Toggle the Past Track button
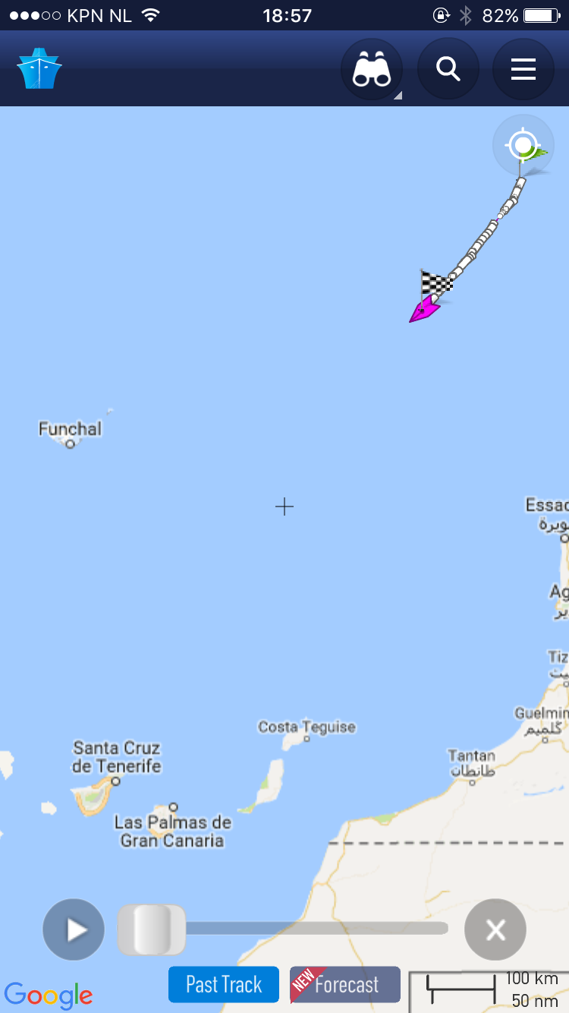Viewport: 569px width, 1013px height. tap(224, 985)
